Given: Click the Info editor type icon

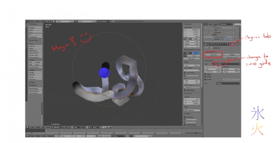Looking at the screenshot, I should pyautogui.click(x=28, y=21).
